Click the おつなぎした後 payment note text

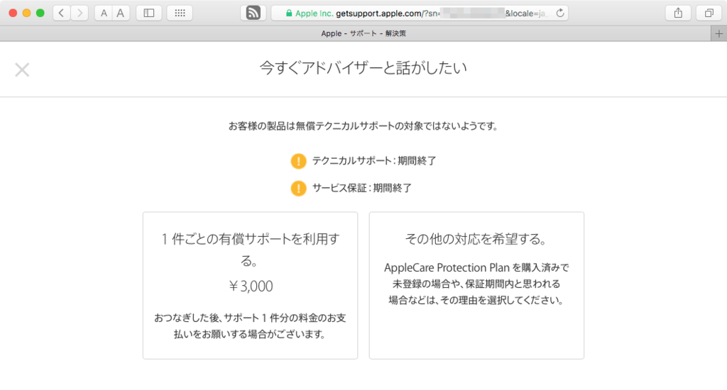coord(251,326)
